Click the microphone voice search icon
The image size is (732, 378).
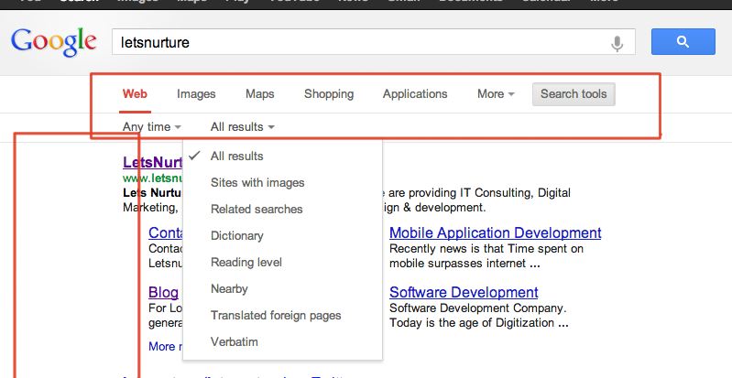coord(617,43)
